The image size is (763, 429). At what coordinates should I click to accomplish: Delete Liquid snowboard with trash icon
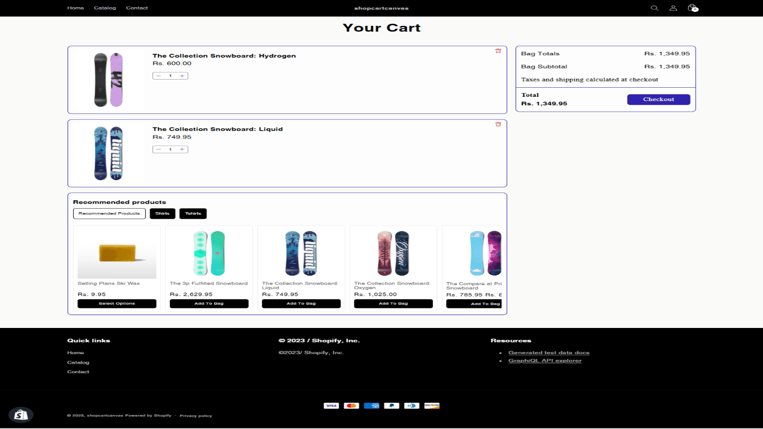pyautogui.click(x=498, y=124)
